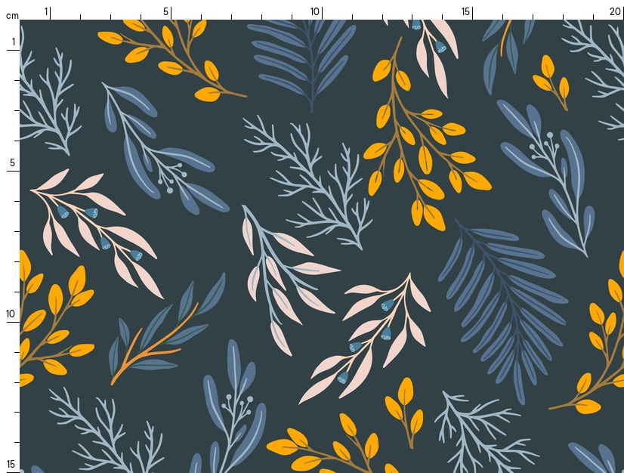Click the pale blue twig in pattern center
The image size is (624, 473).
coord(314,178)
